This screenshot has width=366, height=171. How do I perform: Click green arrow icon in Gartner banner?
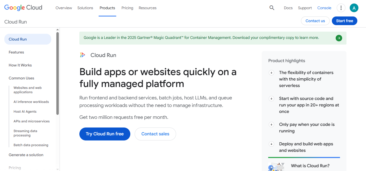[x=339, y=38]
